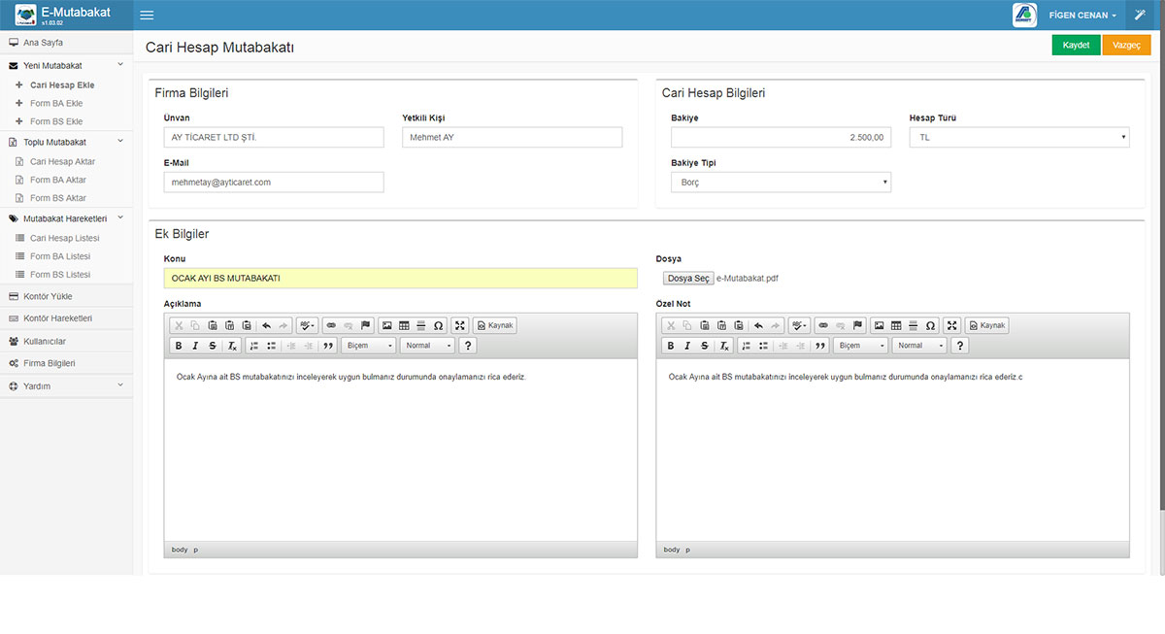This screenshot has width=1165, height=634.
Task: Maximize the Açıklama editor
Action: (x=460, y=325)
